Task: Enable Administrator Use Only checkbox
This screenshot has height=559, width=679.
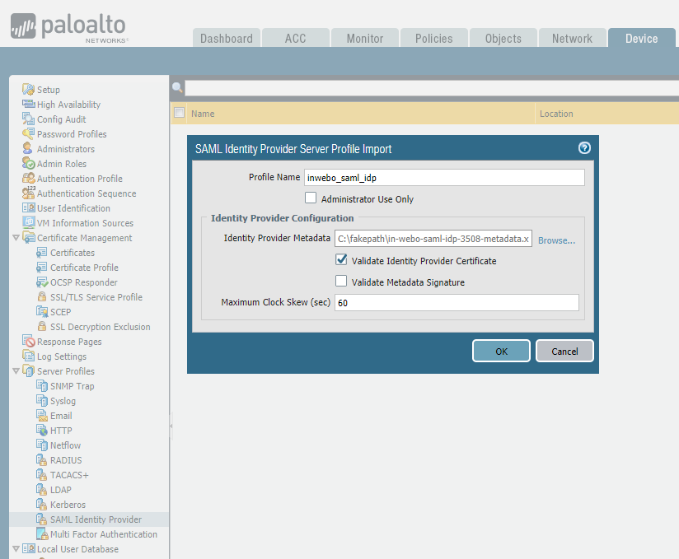Action: (x=311, y=198)
